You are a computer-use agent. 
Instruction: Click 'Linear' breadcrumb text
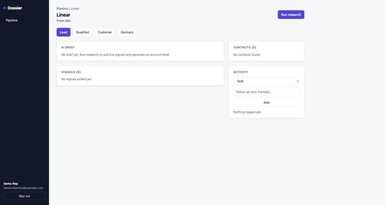pos(75,9)
